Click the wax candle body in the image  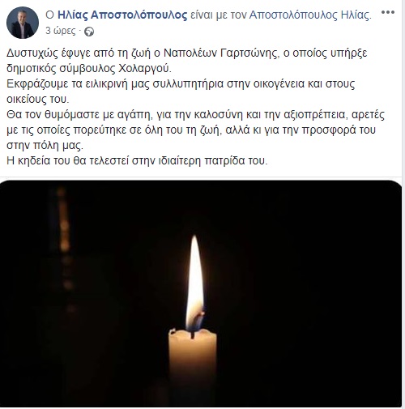[193, 358]
